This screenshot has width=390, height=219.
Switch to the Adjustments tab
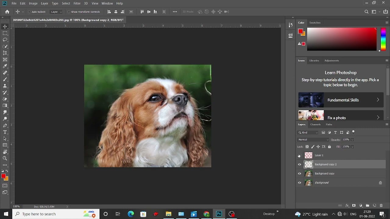click(x=331, y=61)
